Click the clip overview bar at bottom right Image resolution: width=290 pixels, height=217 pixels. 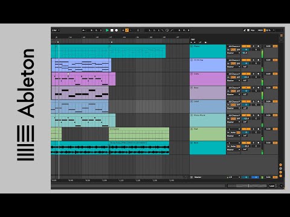[x=247, y=186]
